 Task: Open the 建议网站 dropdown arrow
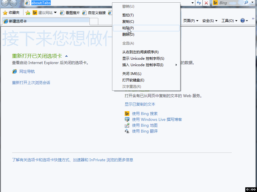55,13
